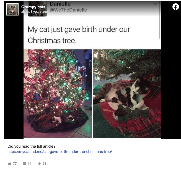Click the 'about 3 years ago' timestamp
Image resolution: width=181 pixels, height=169 pixels.
click(x=35, y=12)
